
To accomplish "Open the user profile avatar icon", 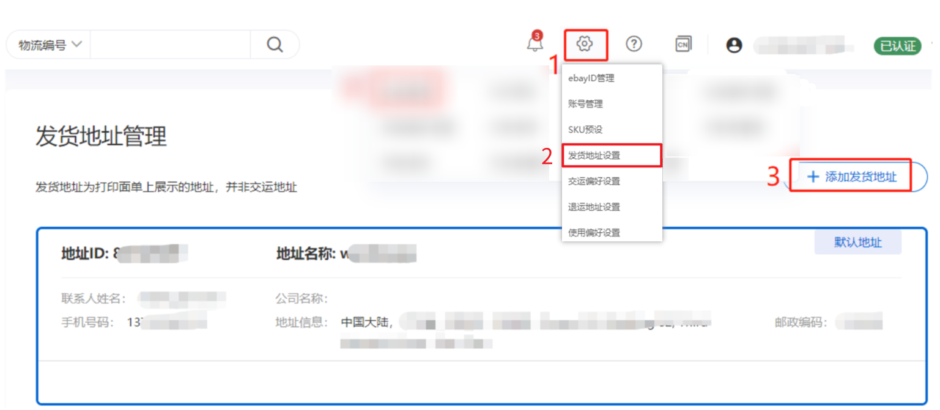I will [734, 45].
